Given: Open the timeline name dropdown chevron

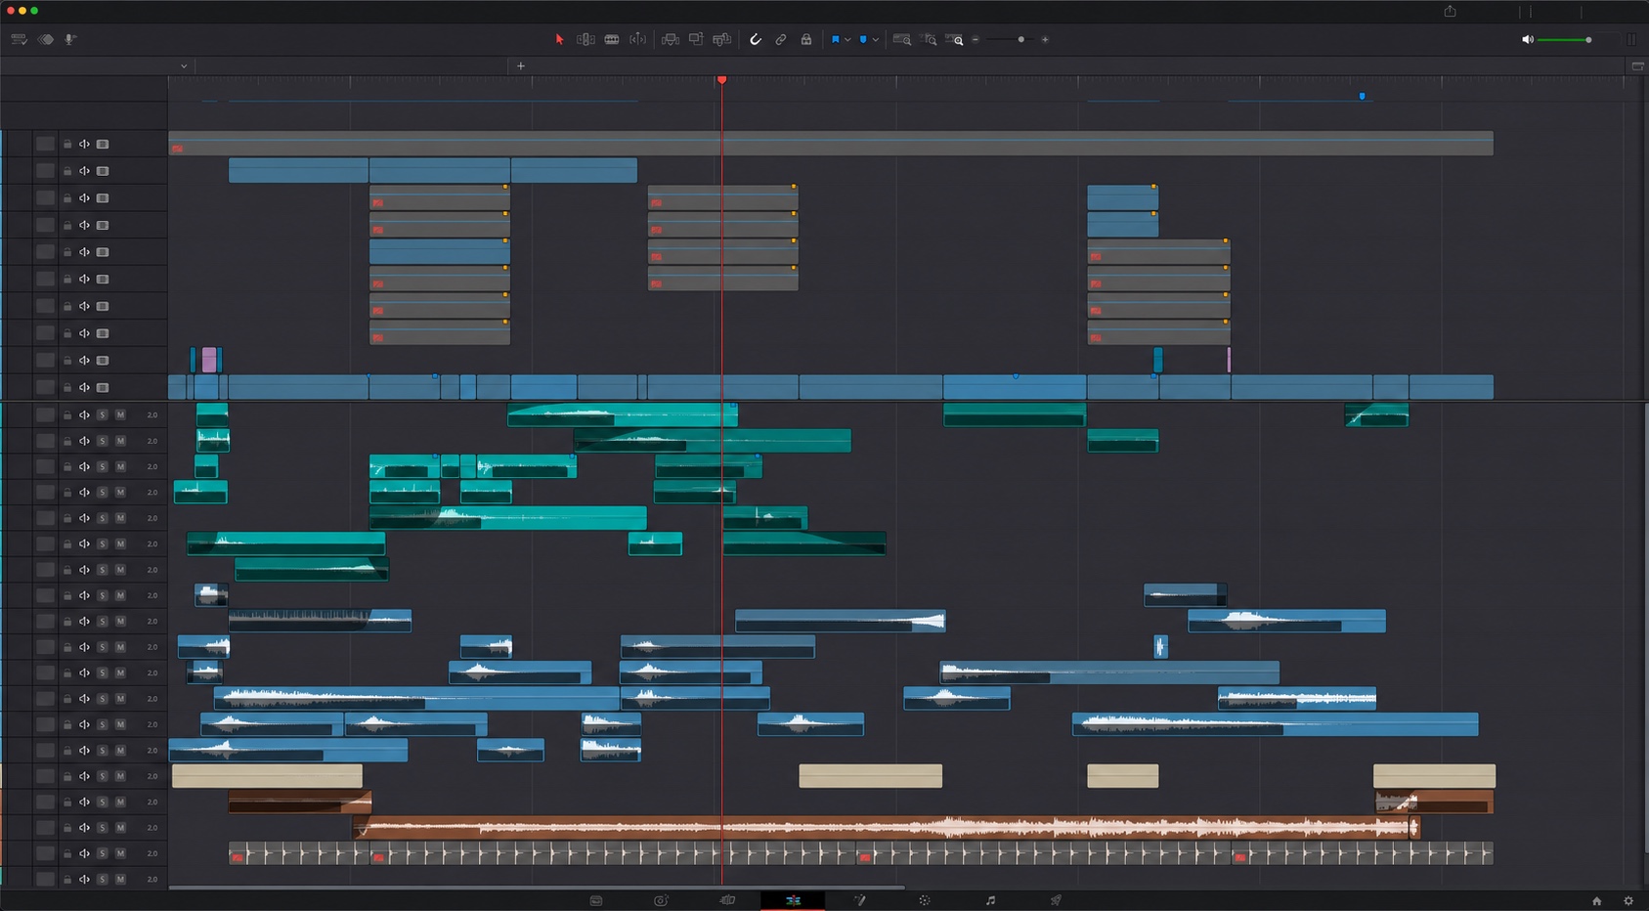Looking at the screenshot, I should pyautogui.click(x=184, y=65).
